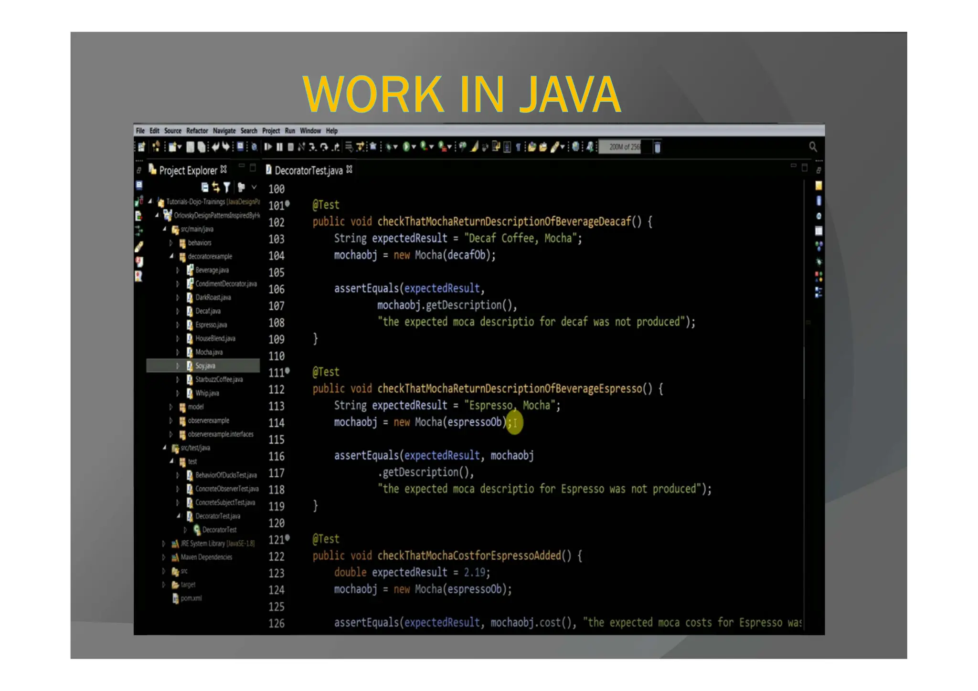Select Mocha.java in the project tree
Screen dimensions: 978x691
(209, 352)
